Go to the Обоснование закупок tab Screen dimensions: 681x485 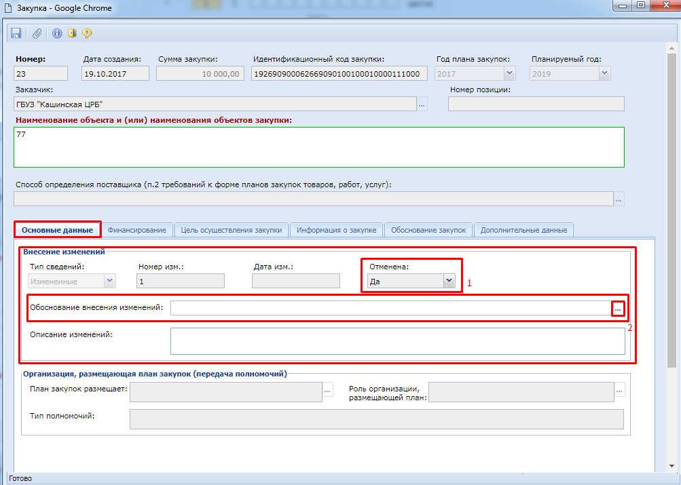point(428,230)
